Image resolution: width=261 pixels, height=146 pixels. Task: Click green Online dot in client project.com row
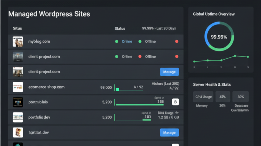[x=117, y=57]
